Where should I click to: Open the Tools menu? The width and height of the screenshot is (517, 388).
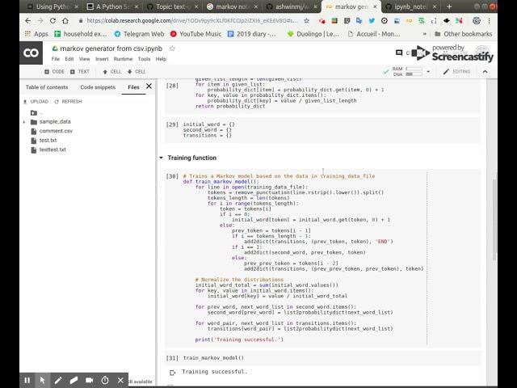144,59
